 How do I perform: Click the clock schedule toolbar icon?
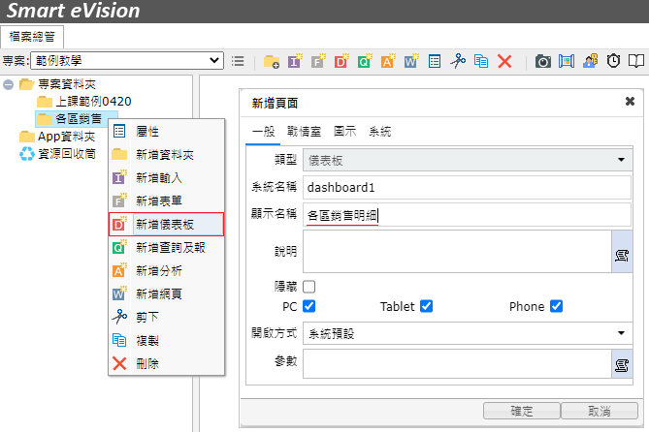[613, 61]
